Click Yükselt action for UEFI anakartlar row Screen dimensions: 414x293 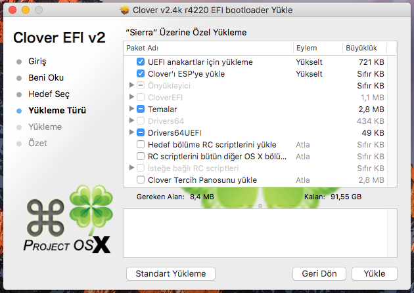[309, 62]
